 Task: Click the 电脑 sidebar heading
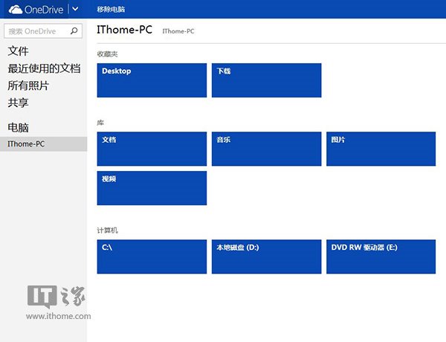[18, 127]
